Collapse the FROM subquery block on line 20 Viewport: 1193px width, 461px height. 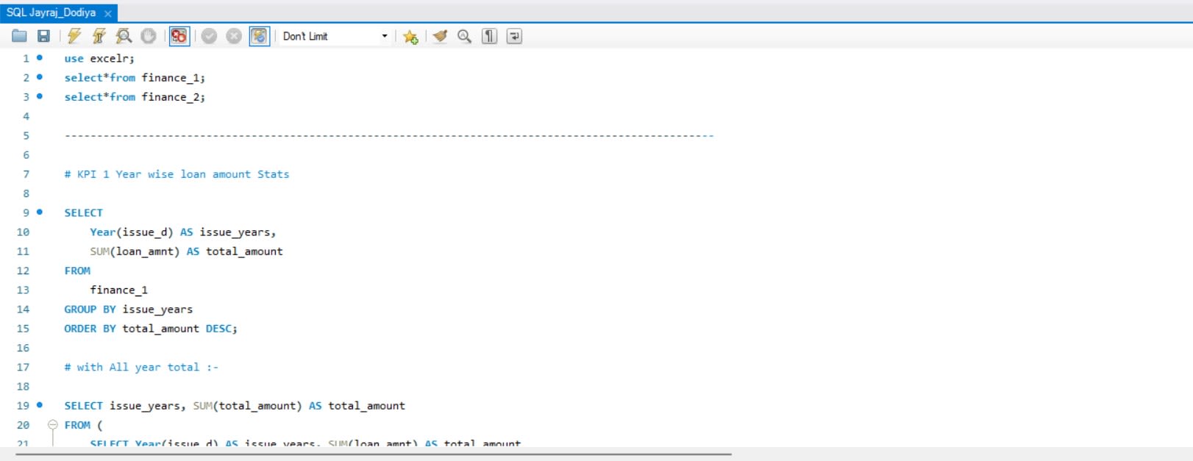click(x=53, y=425)
